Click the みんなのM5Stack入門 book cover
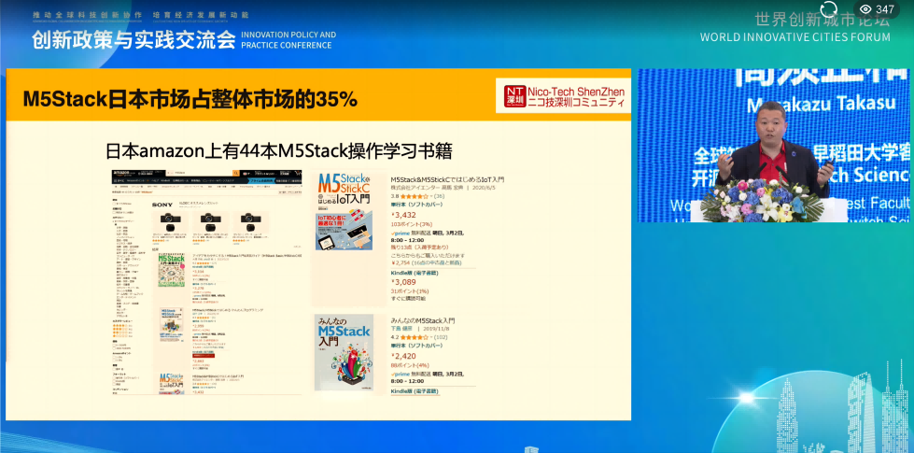This screenshot has width=914, height=453. (344, 353)
